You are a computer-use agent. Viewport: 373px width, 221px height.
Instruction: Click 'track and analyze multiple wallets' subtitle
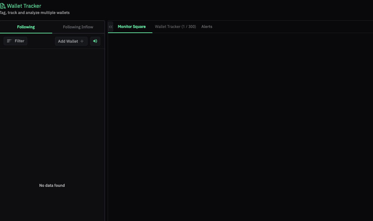39,13
